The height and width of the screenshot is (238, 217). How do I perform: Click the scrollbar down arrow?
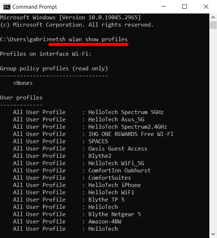(213, 234)
